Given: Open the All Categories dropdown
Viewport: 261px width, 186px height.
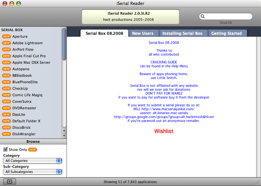Looking at the screenshot, I should point(33,161).
